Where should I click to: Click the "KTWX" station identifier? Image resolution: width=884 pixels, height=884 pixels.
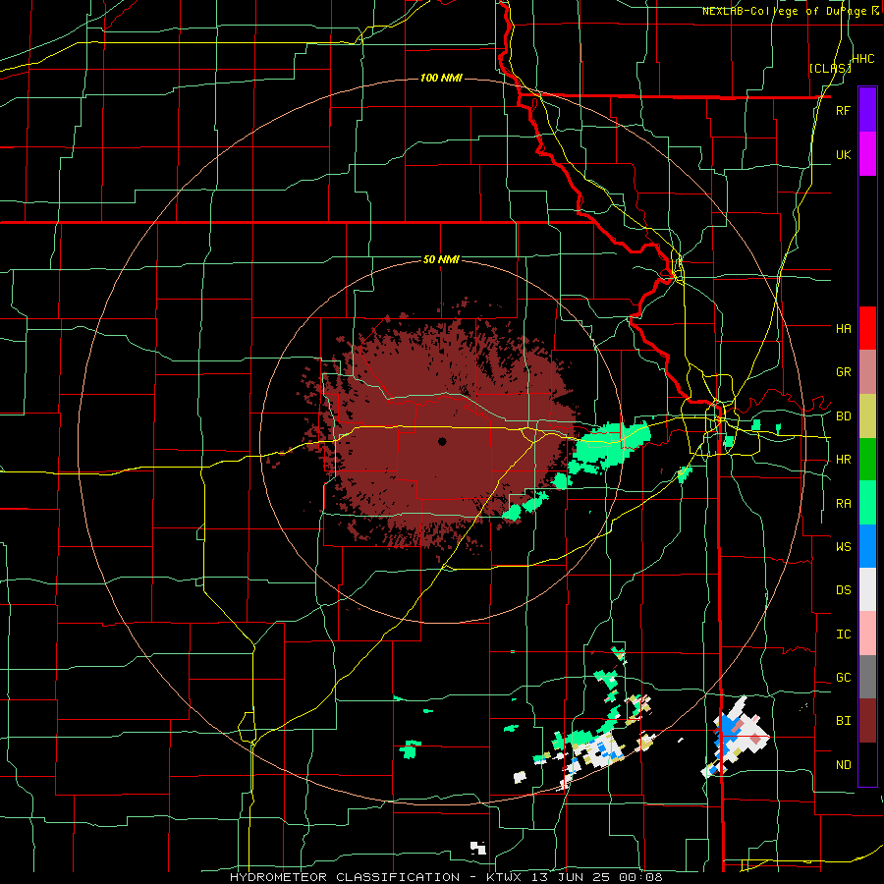504,877
